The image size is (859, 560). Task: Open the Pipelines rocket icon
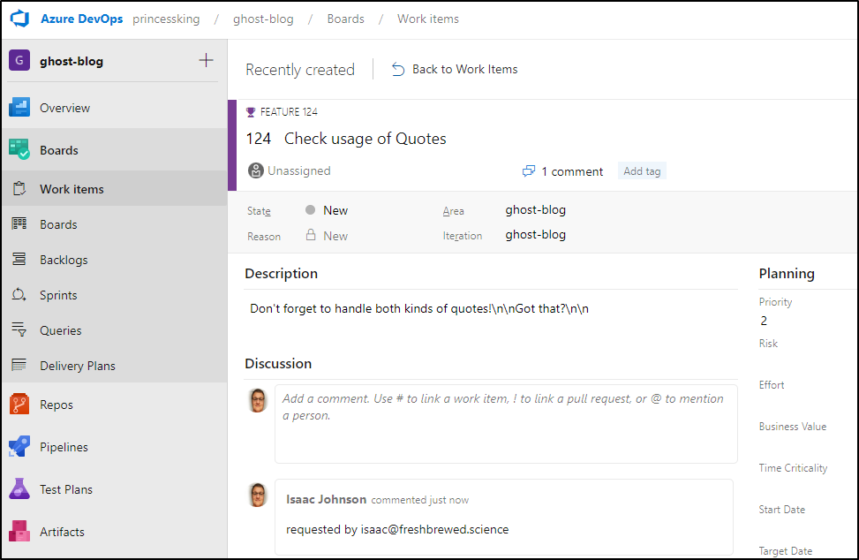click(19, 447)
